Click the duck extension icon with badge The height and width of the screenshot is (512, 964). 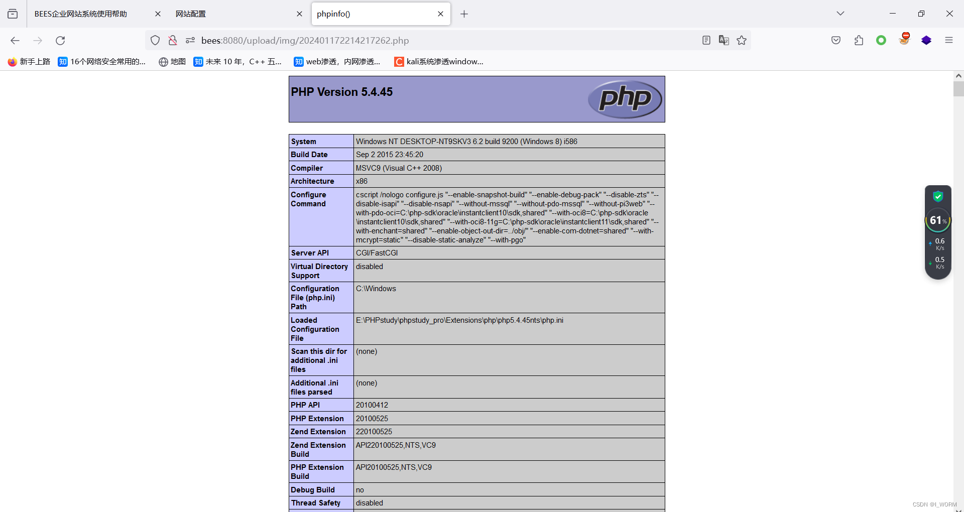[904, 39]
